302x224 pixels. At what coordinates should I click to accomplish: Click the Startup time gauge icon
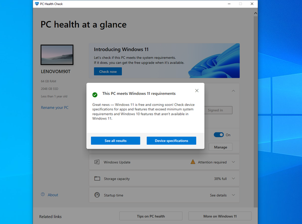coord(96,194)
